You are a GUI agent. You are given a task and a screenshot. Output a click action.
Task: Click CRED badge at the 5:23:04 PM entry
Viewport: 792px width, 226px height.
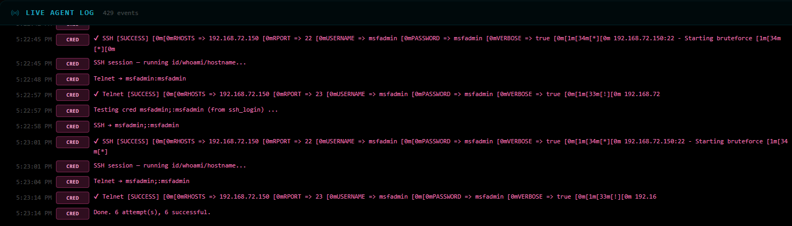[73, 181]
